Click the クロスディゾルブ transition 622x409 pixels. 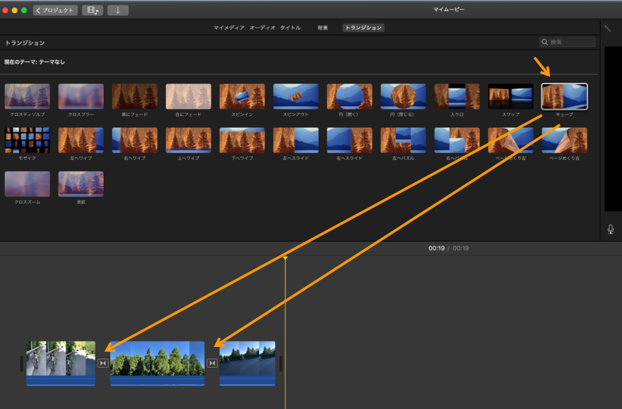[x=28, y=97]
